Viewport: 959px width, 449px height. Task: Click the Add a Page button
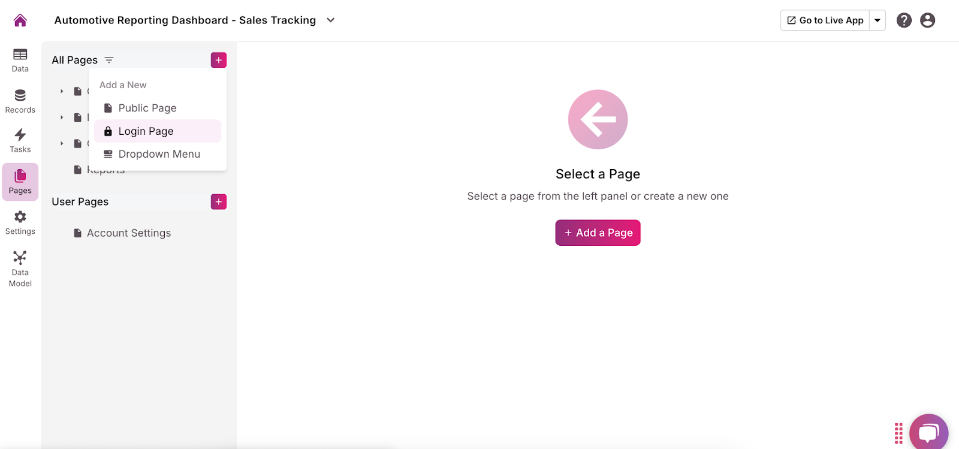click(x=598, y=233)
